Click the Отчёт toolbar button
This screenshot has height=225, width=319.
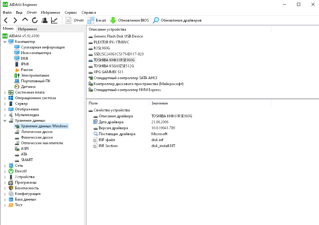75,20
